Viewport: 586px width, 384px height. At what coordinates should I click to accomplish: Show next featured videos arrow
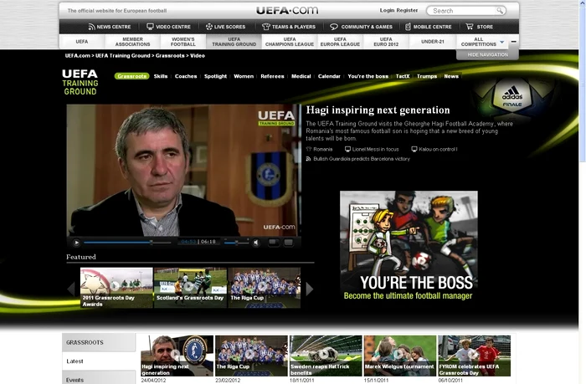(x=309, y=289)
